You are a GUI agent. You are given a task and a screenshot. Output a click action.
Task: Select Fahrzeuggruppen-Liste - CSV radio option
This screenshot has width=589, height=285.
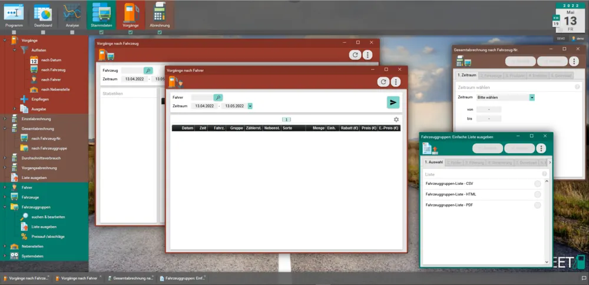537,184
